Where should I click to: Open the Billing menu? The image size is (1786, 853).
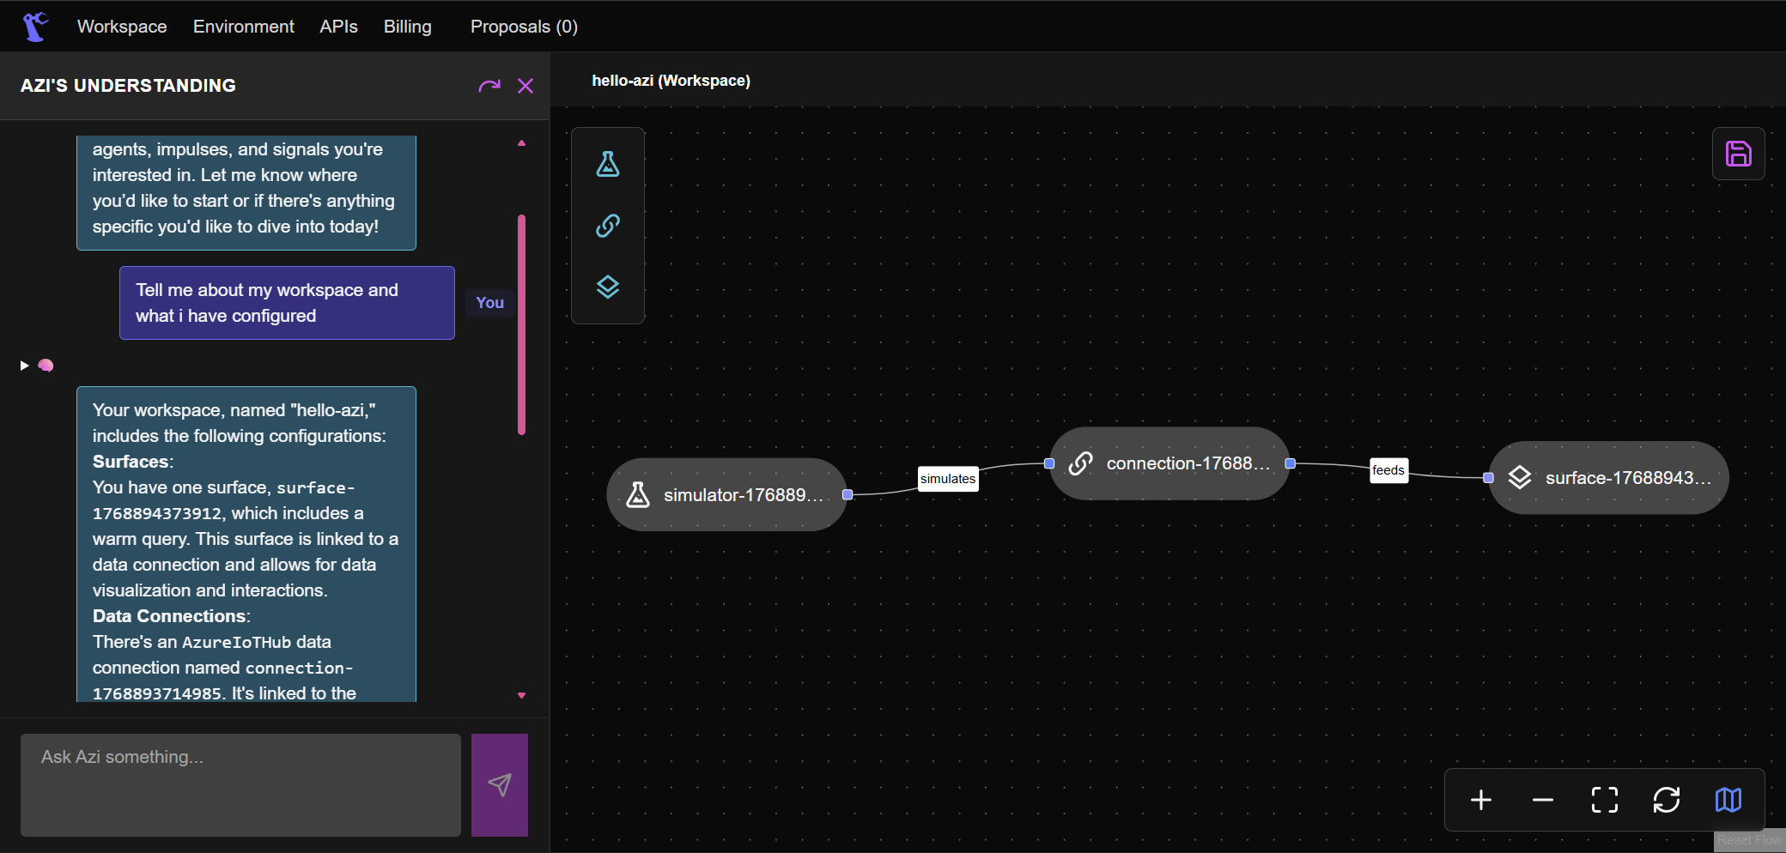[x=408, y=27]
